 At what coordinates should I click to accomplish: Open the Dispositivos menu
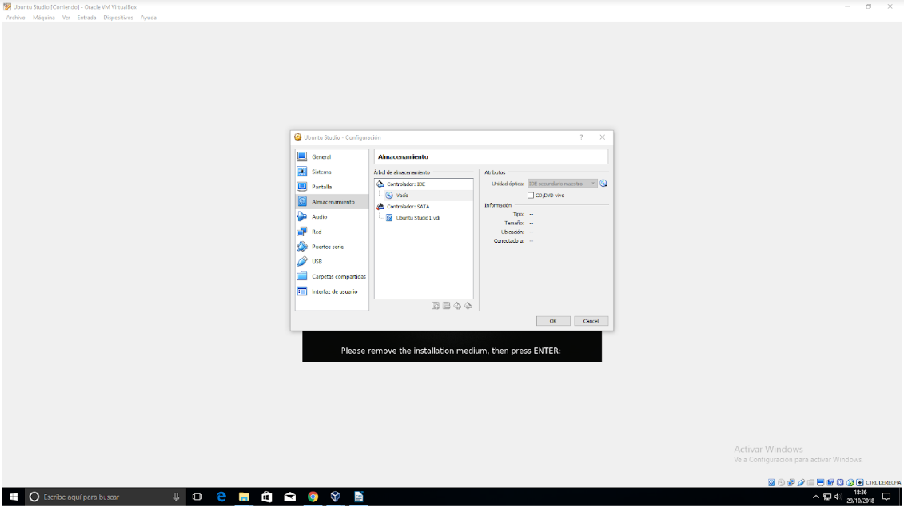click(117, 18)
